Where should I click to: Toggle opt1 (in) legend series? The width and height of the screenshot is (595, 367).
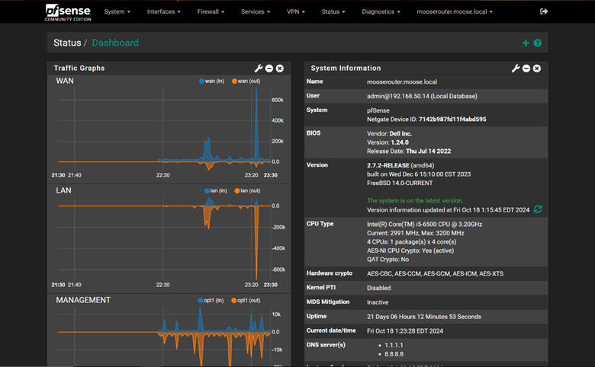click(x=211, y=300)
